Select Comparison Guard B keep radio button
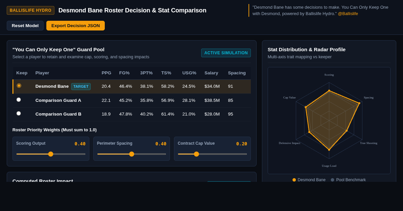The height and width of the screenshot is (211, 403). (x=19, y=114)
